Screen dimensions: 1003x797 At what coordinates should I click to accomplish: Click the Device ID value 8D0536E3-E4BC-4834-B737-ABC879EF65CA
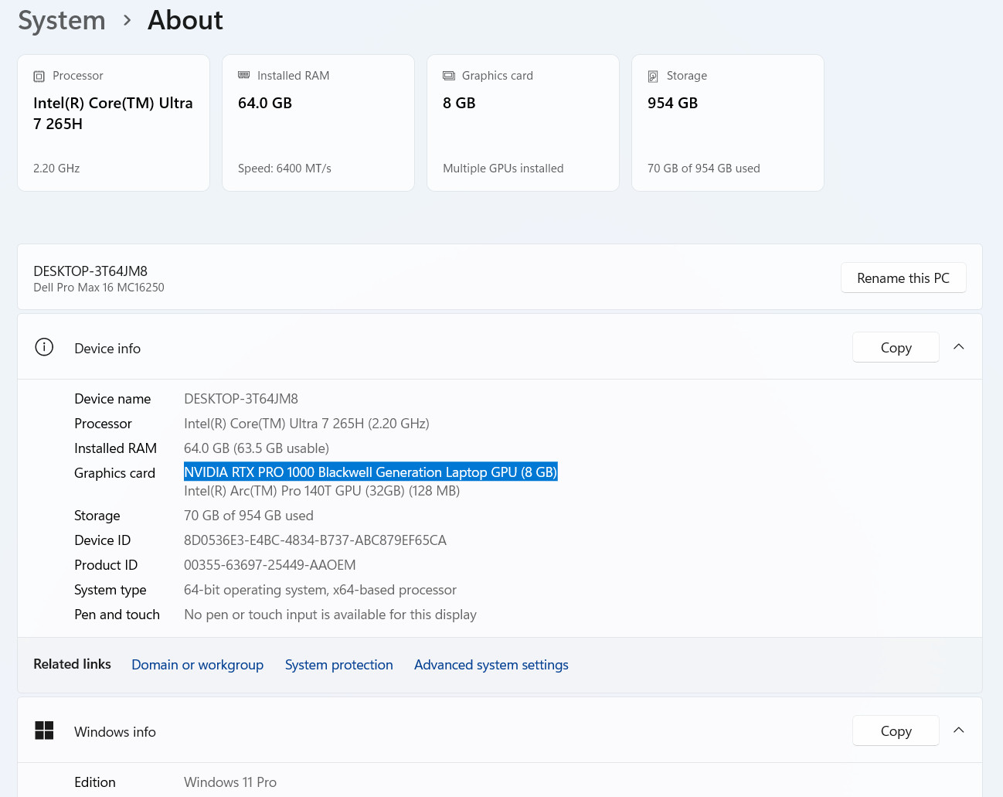[315, 540]
